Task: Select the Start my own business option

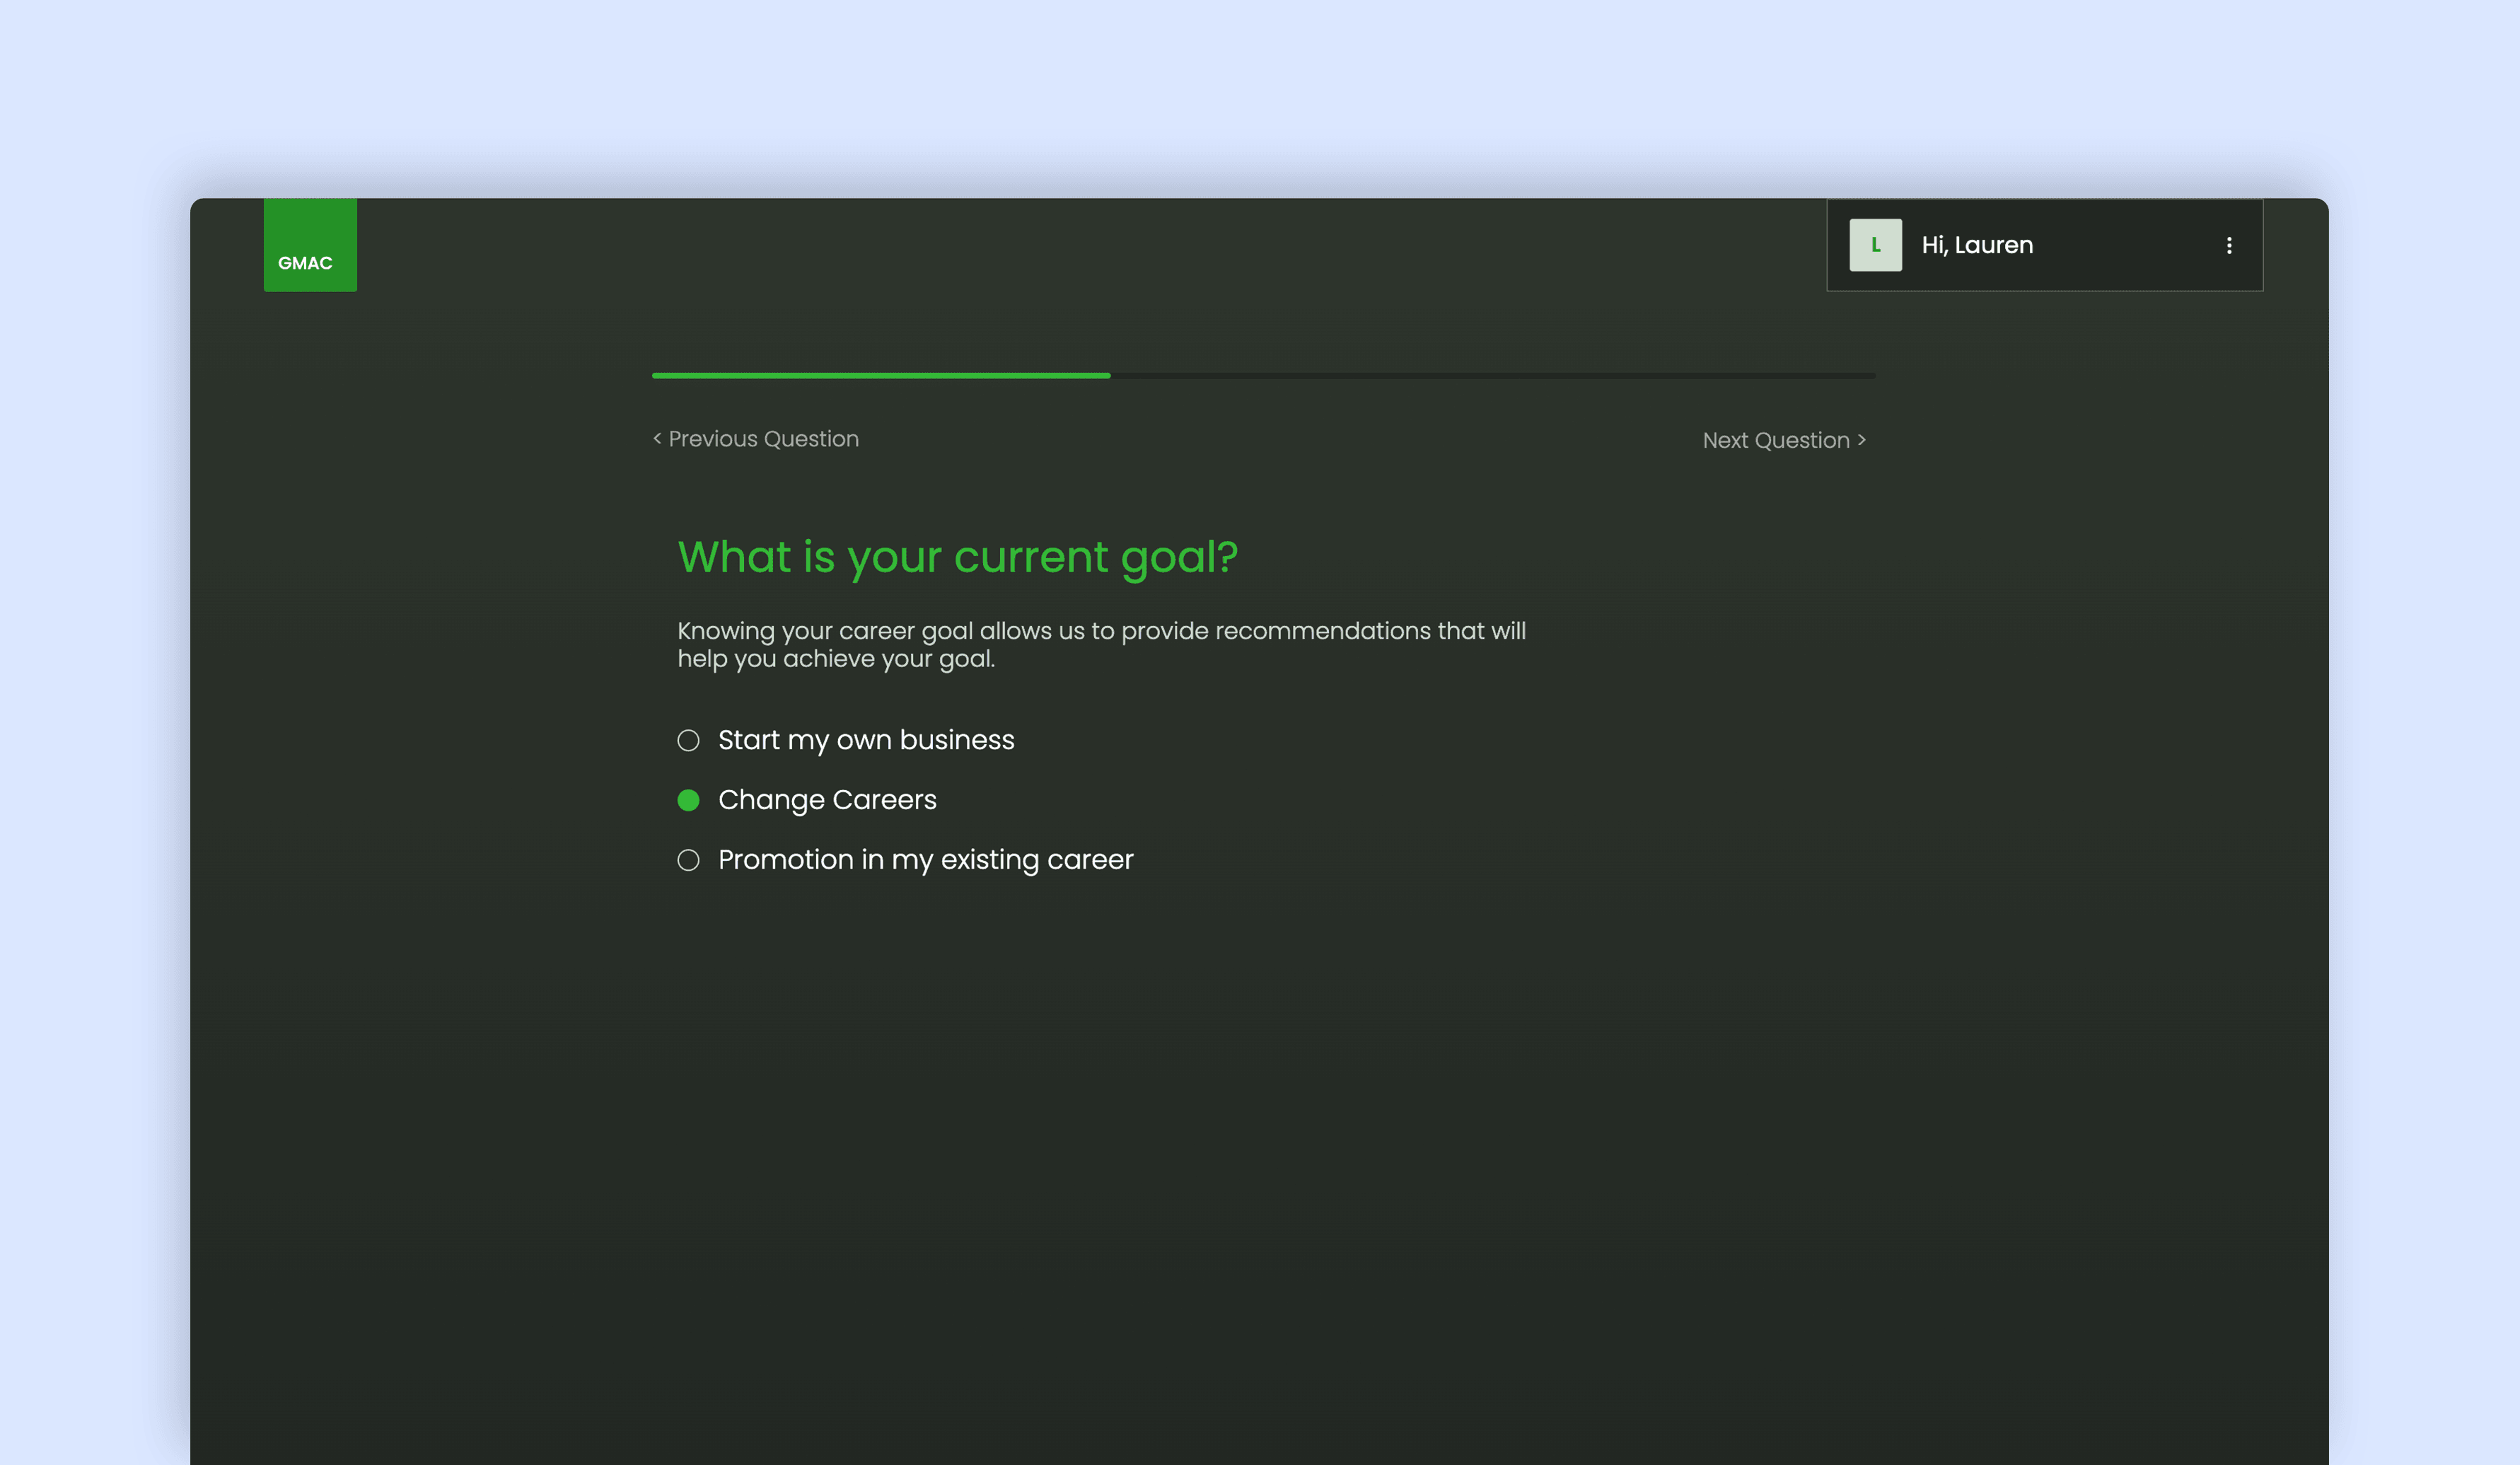Action: [x=846, y=740]
